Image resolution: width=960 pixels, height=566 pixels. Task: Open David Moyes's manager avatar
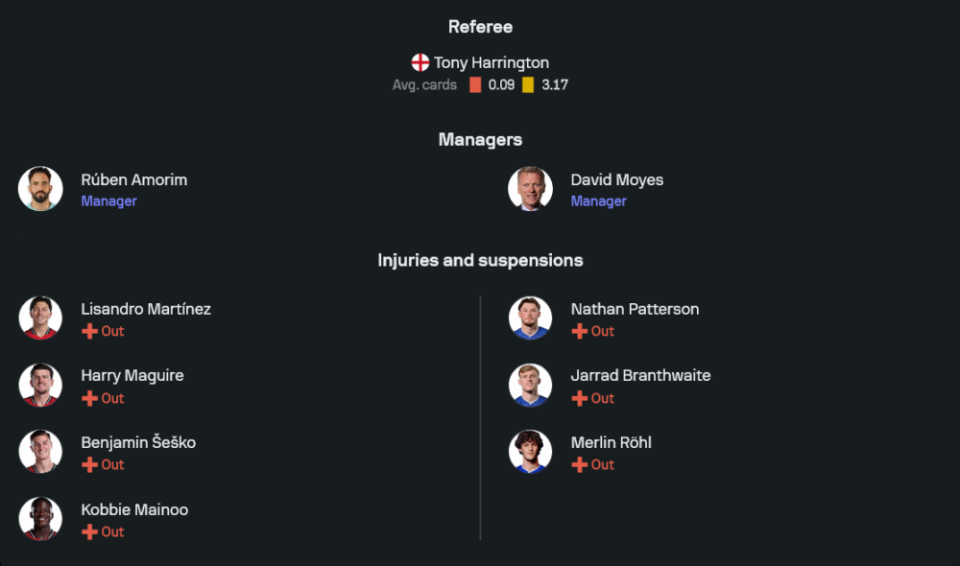coord(530,189)
